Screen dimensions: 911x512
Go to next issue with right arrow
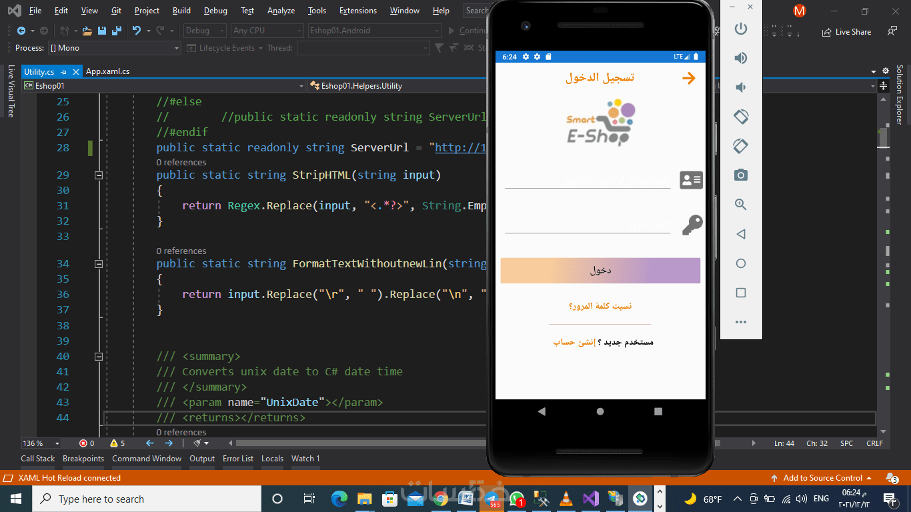(x=169, y=443)
